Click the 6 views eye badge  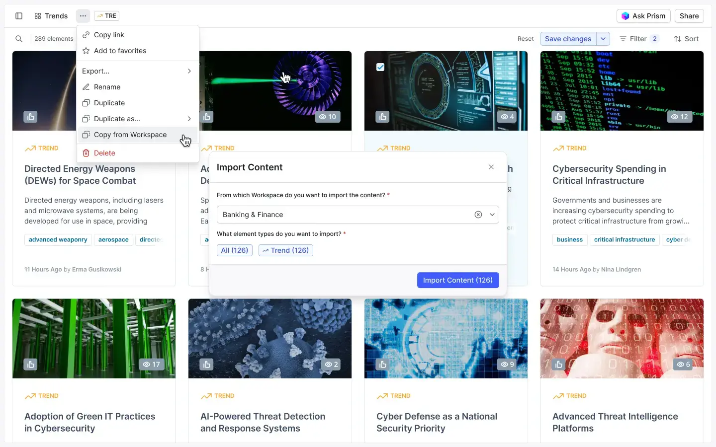pos(683,365)
